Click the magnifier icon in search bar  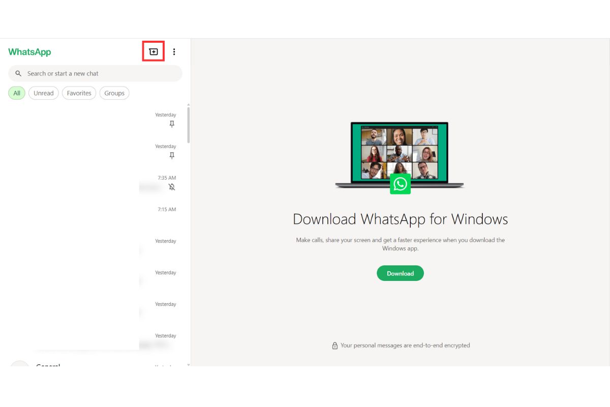coord(18,73)
